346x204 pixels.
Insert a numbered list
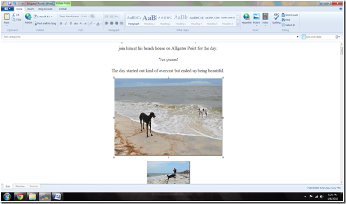(111, 17)
